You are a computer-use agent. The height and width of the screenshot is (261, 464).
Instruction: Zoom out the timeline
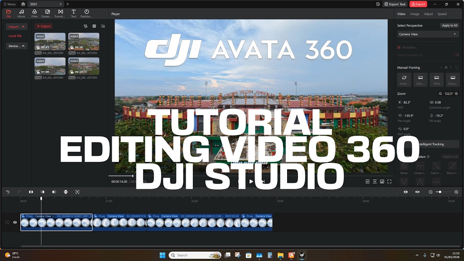click(431, 192)
